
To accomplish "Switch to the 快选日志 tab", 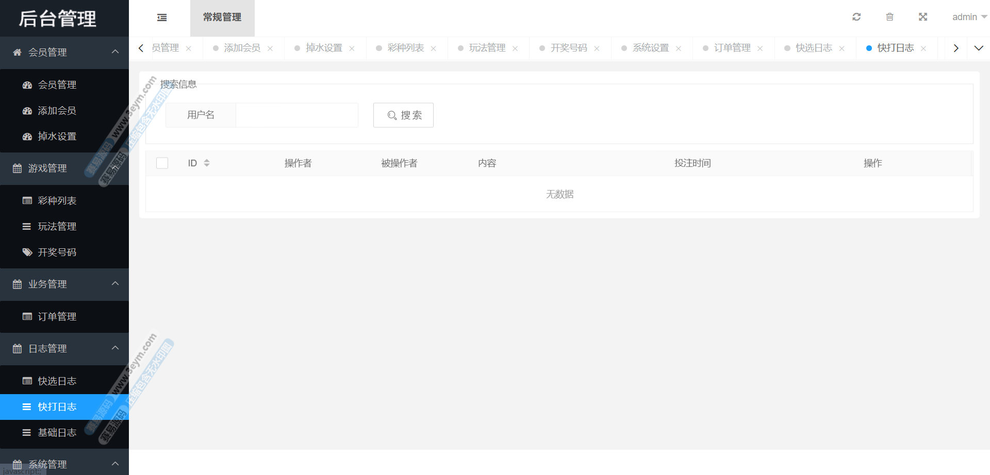I will pos(813,48).
